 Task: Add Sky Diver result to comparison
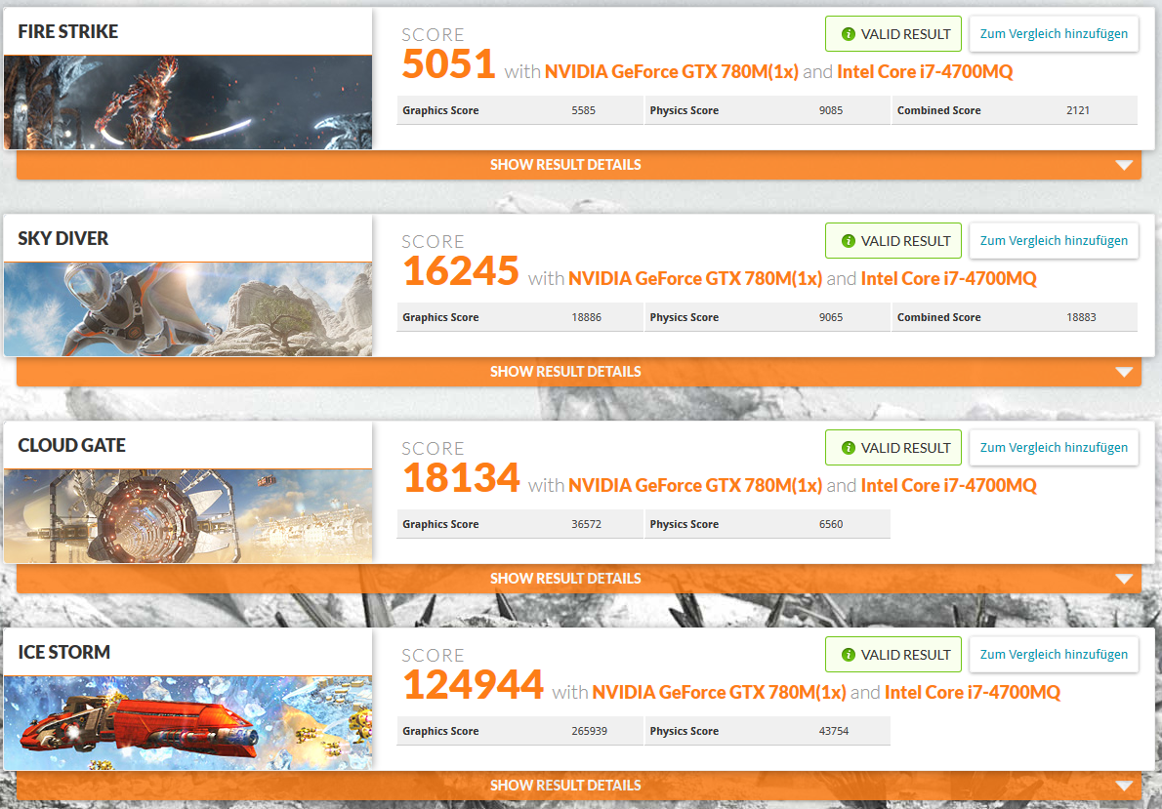tap(1054, 241)
